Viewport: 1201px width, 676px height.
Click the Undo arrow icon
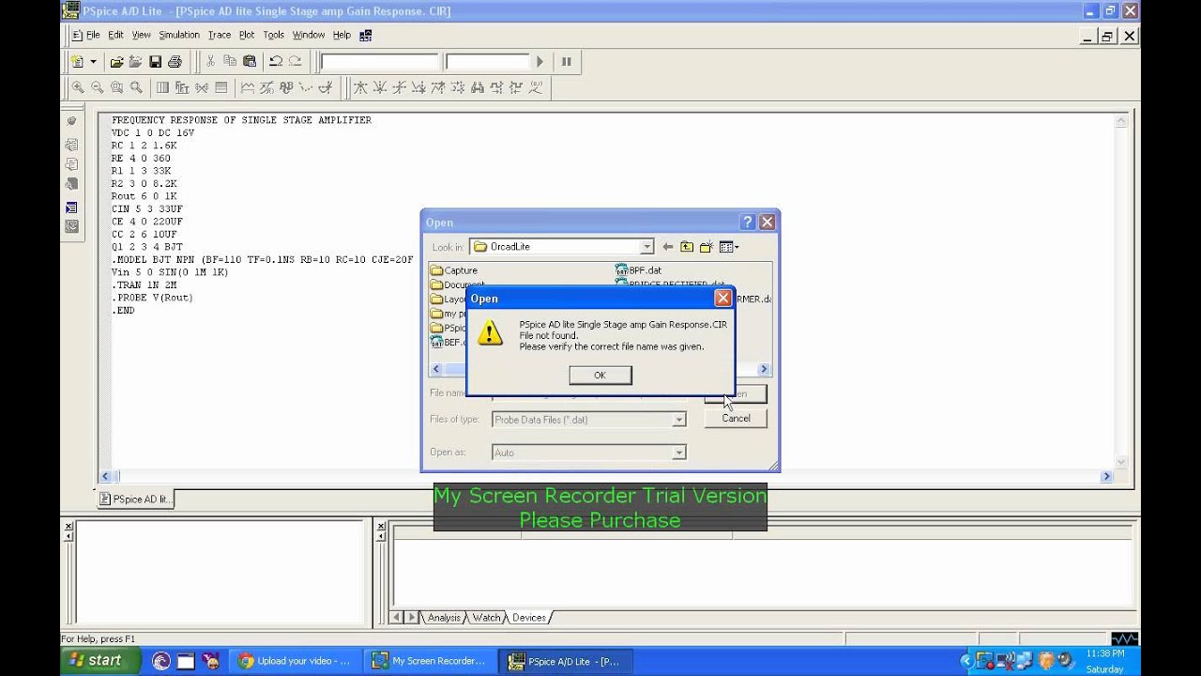pos(276,62)
